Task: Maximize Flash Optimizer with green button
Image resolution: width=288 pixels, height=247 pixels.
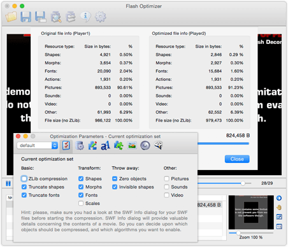Action: pos(22,6)
